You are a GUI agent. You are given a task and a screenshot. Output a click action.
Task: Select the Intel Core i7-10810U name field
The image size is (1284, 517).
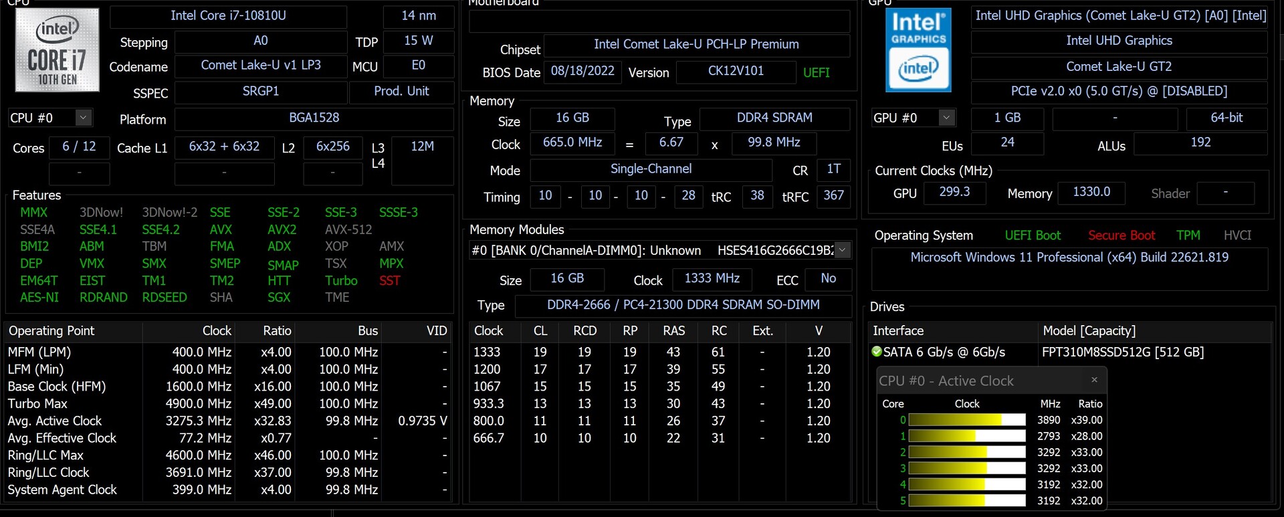[x=228, y=16]
